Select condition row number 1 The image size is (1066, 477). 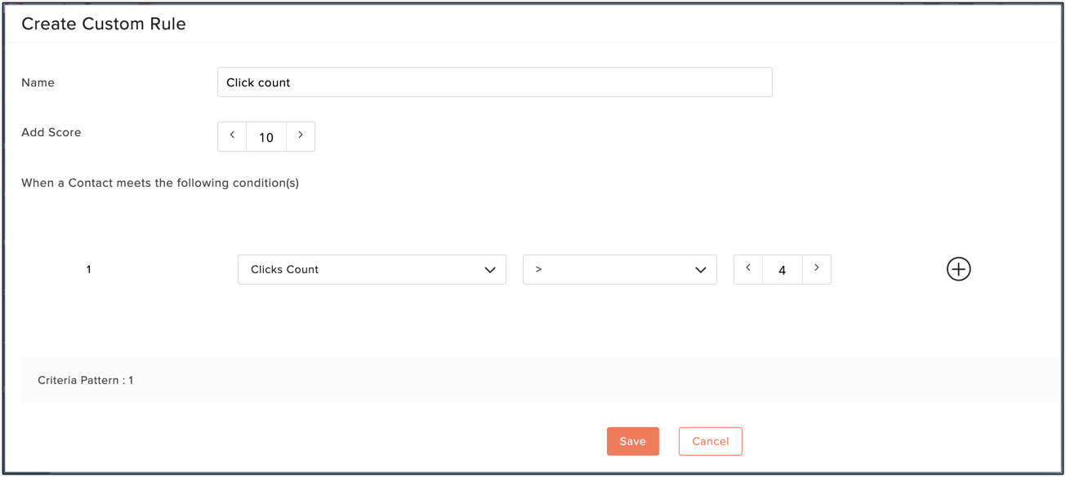pos(88,269)
